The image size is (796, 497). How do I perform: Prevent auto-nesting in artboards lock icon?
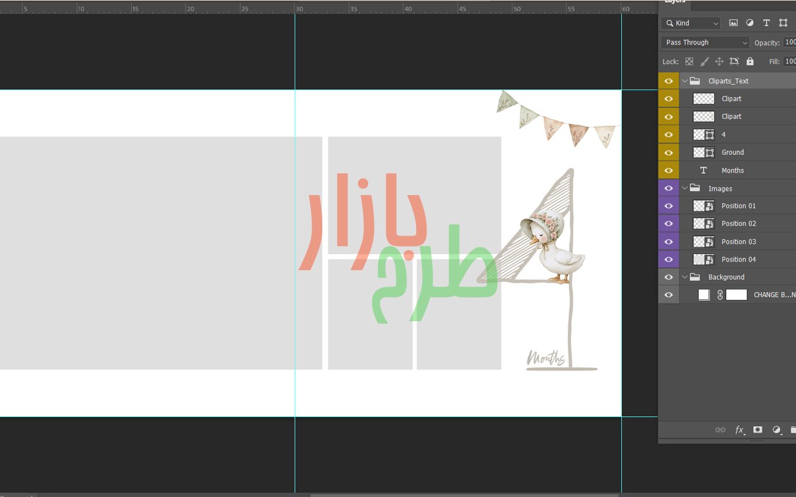coord(734,62)
